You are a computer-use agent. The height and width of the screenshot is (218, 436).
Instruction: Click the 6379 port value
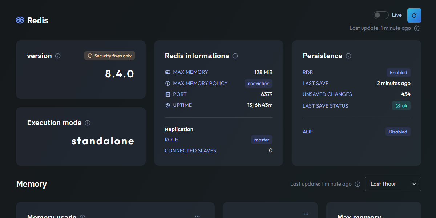point(267,94)
